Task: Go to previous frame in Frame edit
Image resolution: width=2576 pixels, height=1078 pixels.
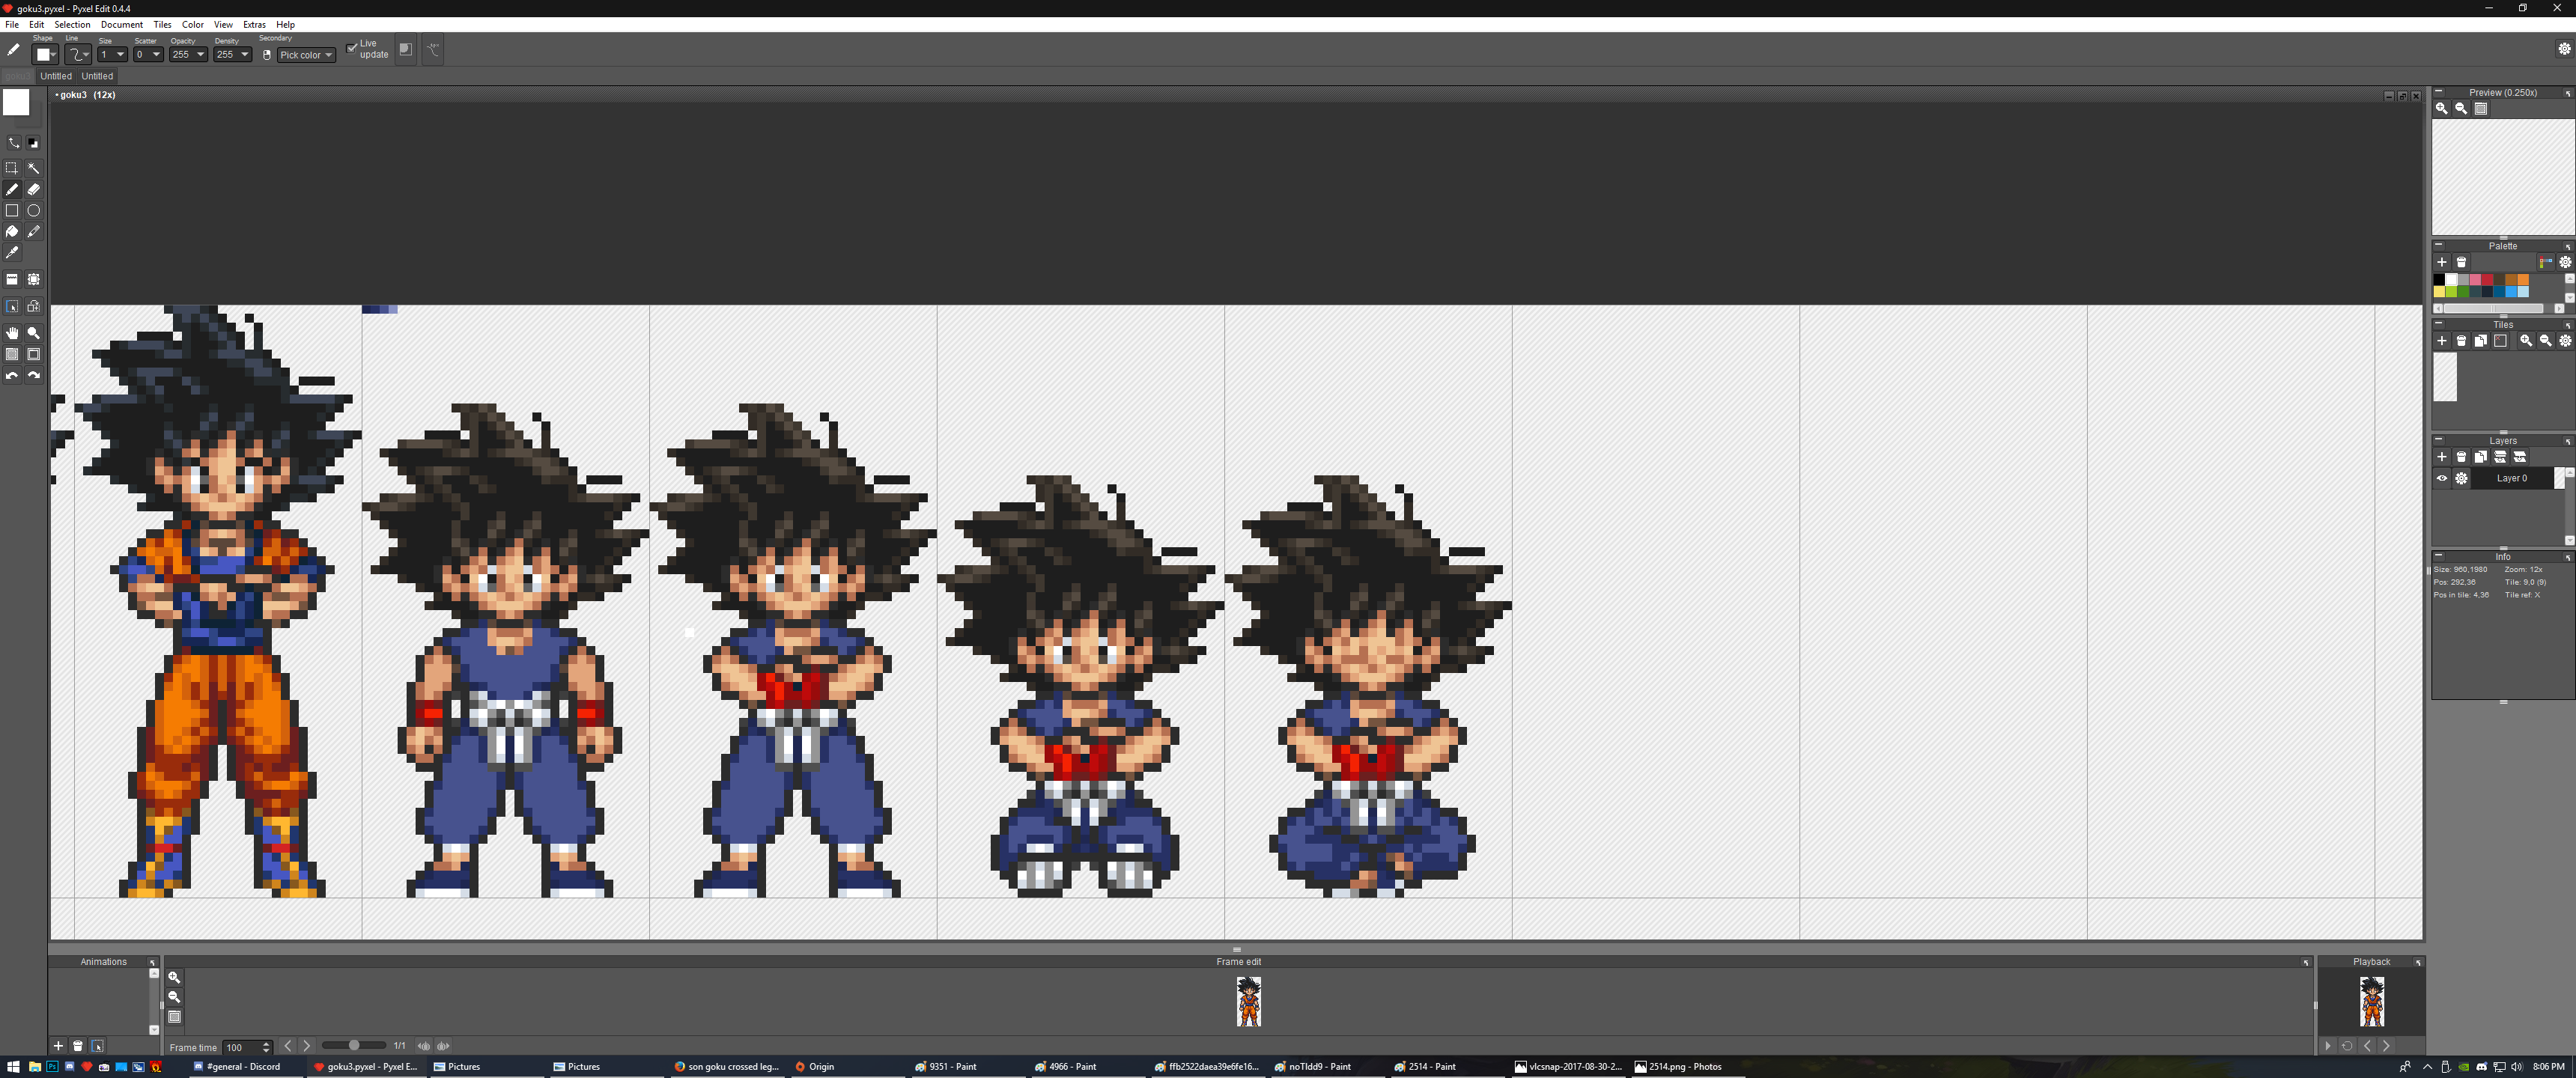Action: click(288, 1046)
